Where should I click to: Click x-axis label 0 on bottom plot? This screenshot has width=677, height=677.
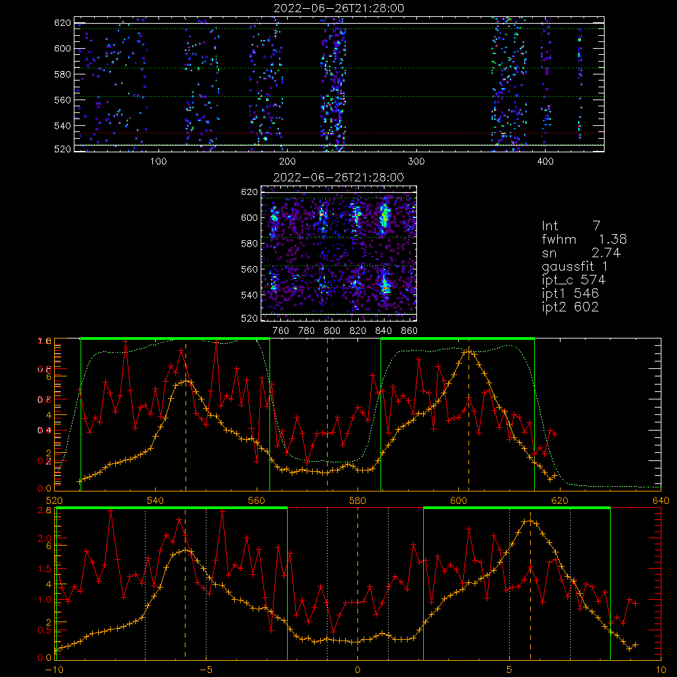point(357,670)
